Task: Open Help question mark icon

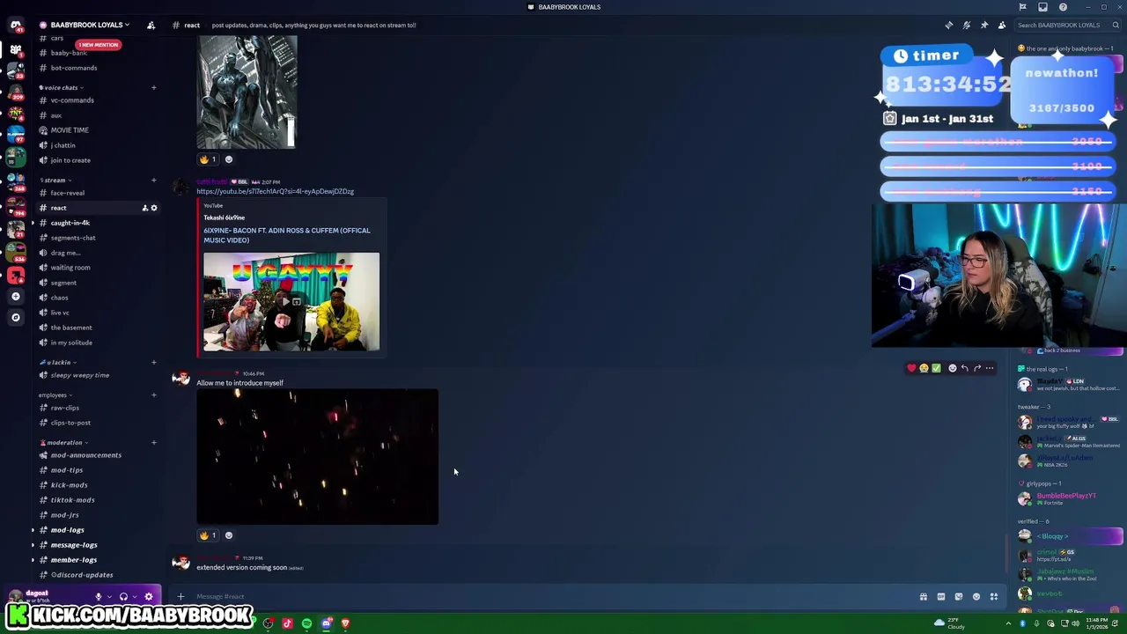Action: (x=1063, y=7)
